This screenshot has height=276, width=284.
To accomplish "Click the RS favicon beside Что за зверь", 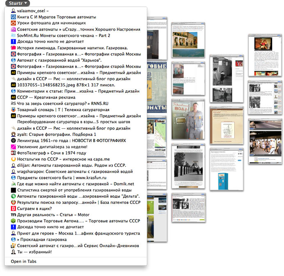I will click(13, 104).
